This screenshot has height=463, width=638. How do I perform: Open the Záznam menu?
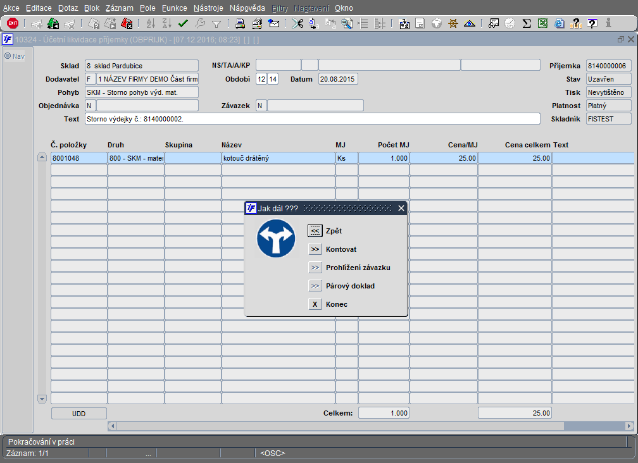119,8
